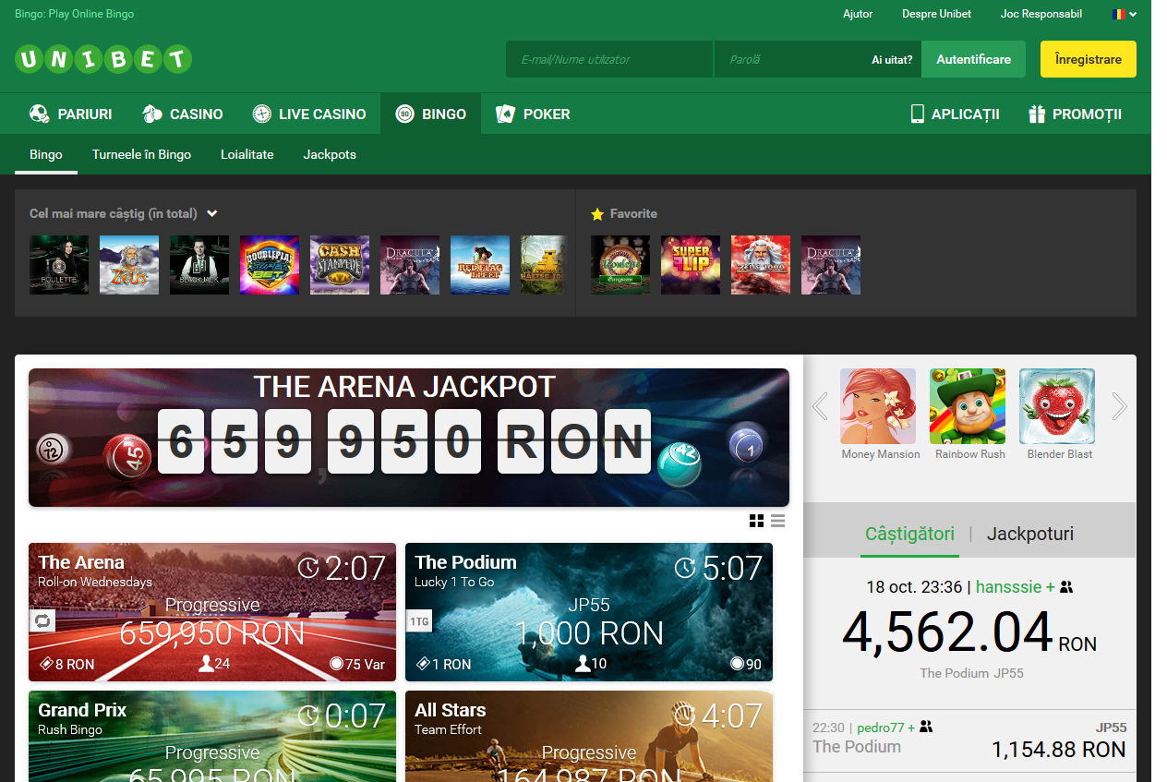
Task: Click the Pariuri football icon
Action: [x=40, y=114]
